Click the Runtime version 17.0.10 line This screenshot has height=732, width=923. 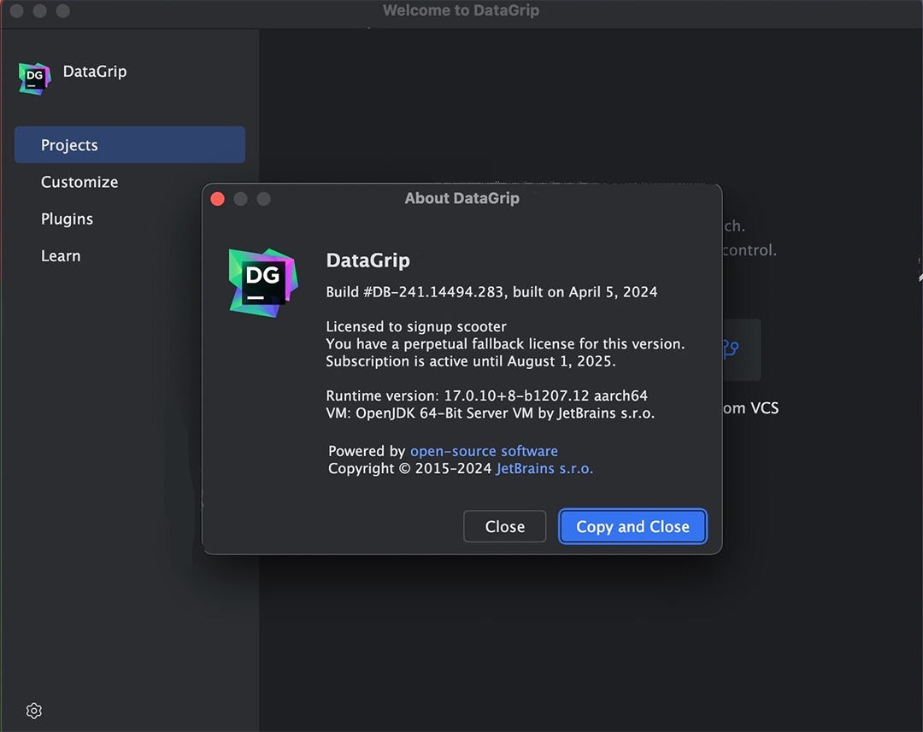click(x=487, y=395)
